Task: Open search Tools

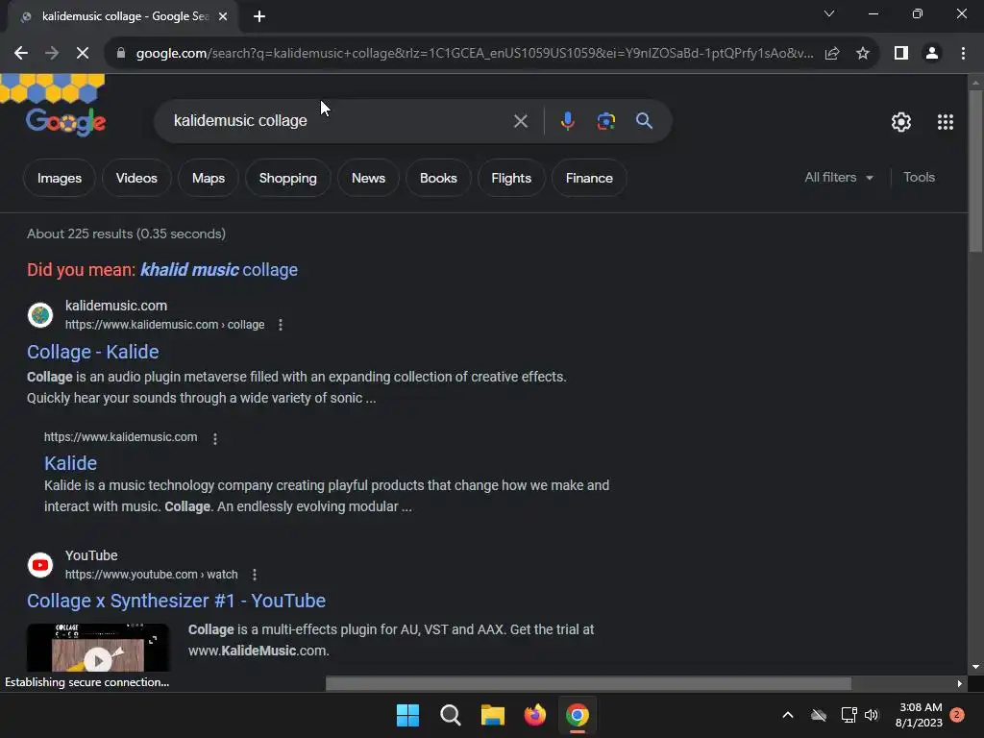Action: [919, 178]
